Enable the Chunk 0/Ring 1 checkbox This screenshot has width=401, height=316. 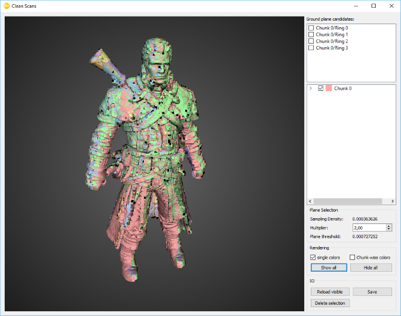[311, 35]
